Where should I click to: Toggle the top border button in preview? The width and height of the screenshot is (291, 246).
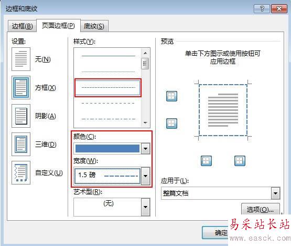tap(171, 96)
